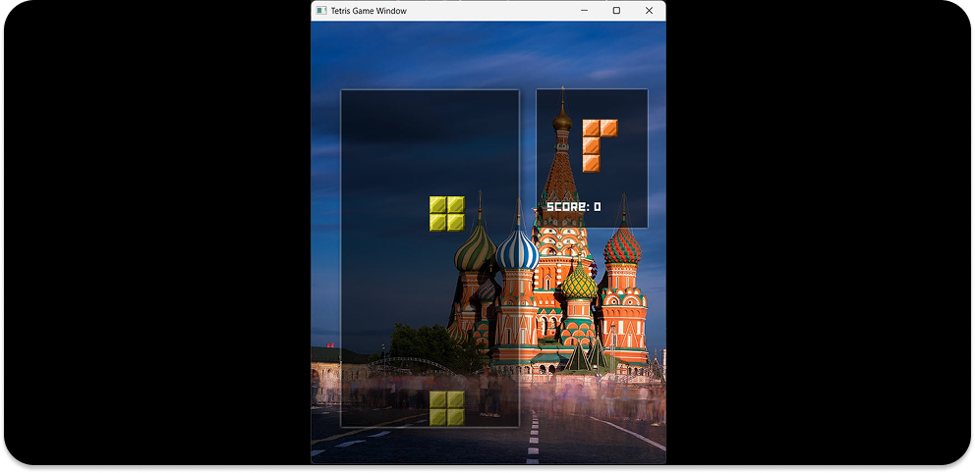This screenshot has height=473, width=975.
Task: Click the Tetris Game Window title text
Action: pyautogui.click(x=369, y=11)
